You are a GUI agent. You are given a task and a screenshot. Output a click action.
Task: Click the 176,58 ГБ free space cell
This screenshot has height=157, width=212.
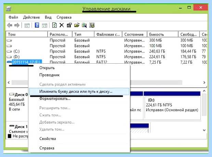click(188, 57)
